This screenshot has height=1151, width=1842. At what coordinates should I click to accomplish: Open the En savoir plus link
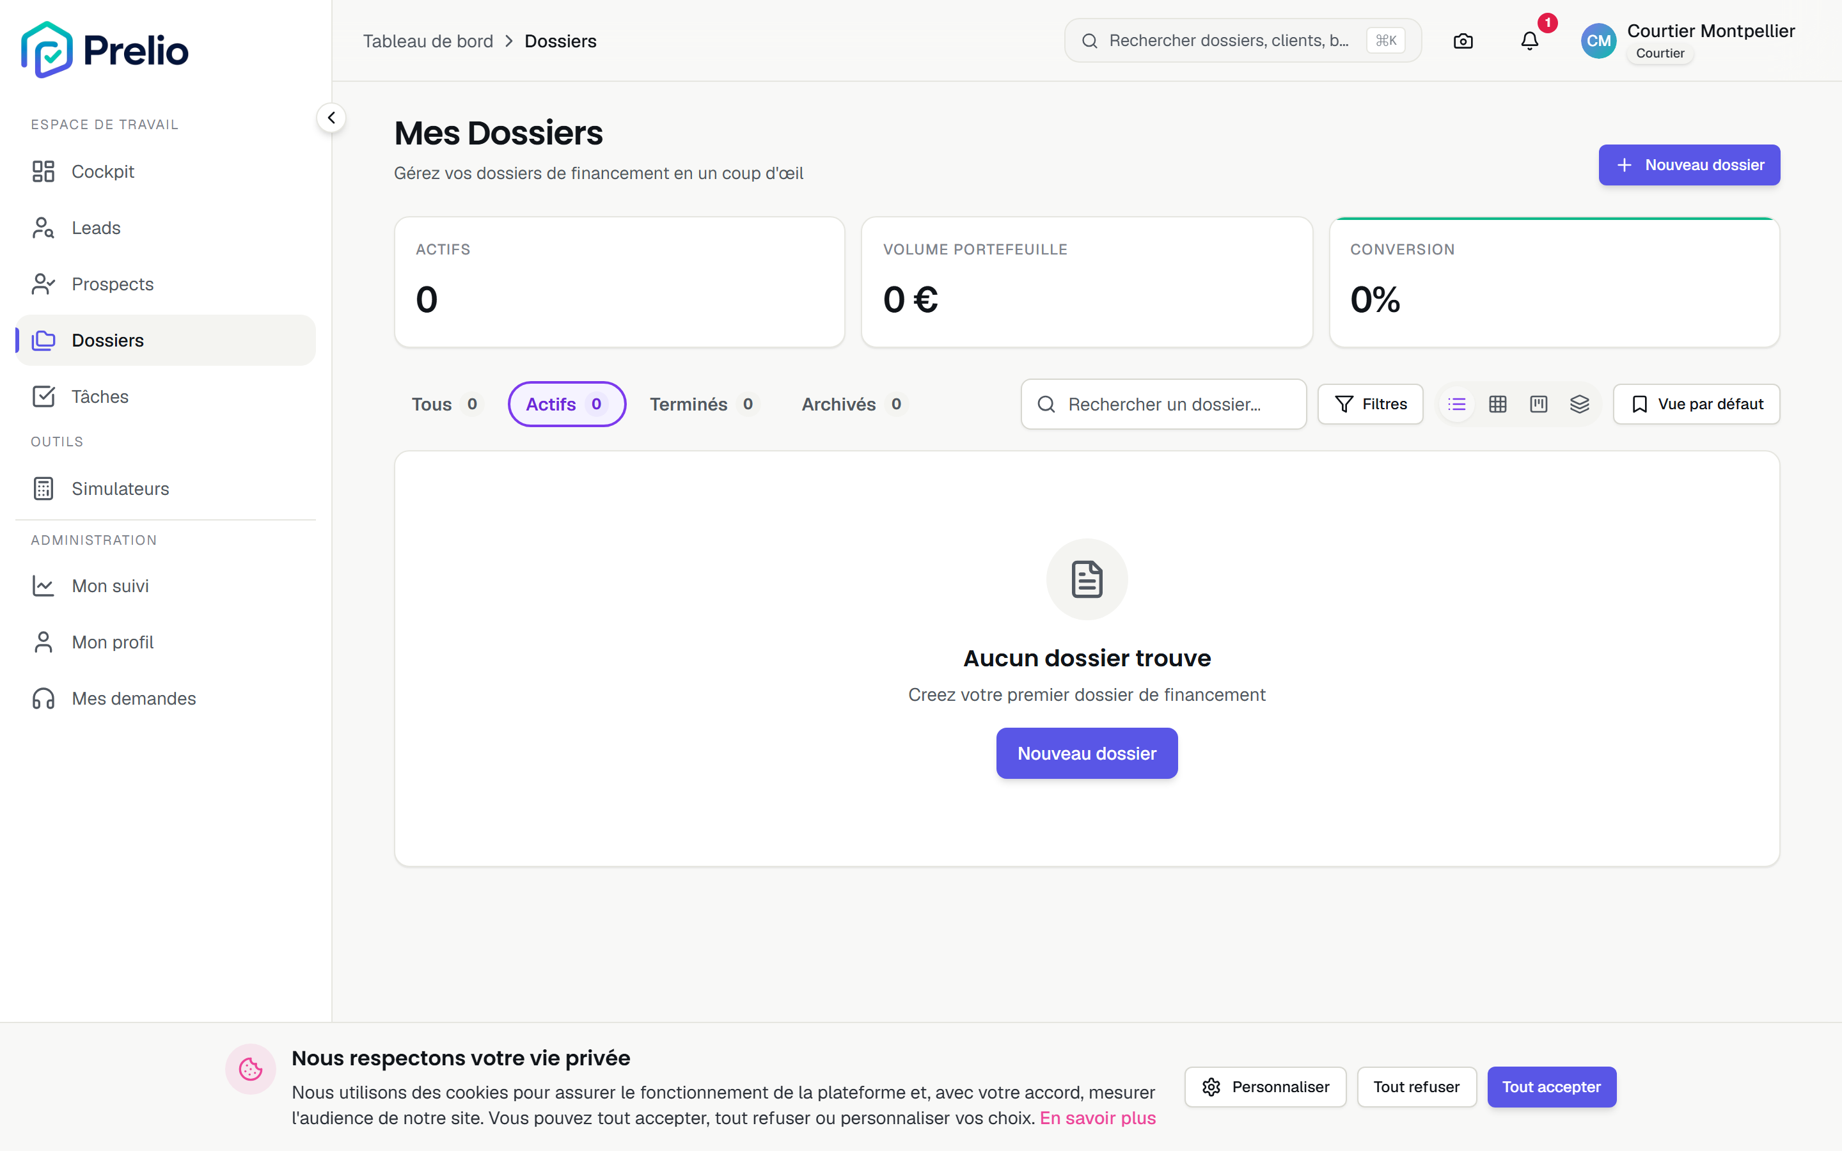click(1098, 1118)
